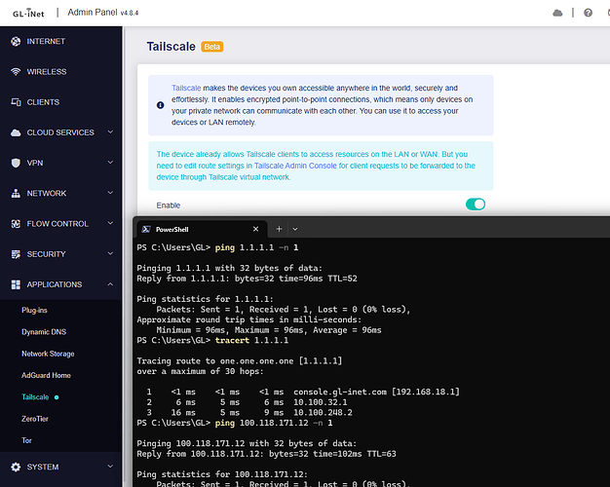The height and width of the screenshot is (487, 610).
Task: Click the Admin Panel v4.8.4 text
Action: 103,13
